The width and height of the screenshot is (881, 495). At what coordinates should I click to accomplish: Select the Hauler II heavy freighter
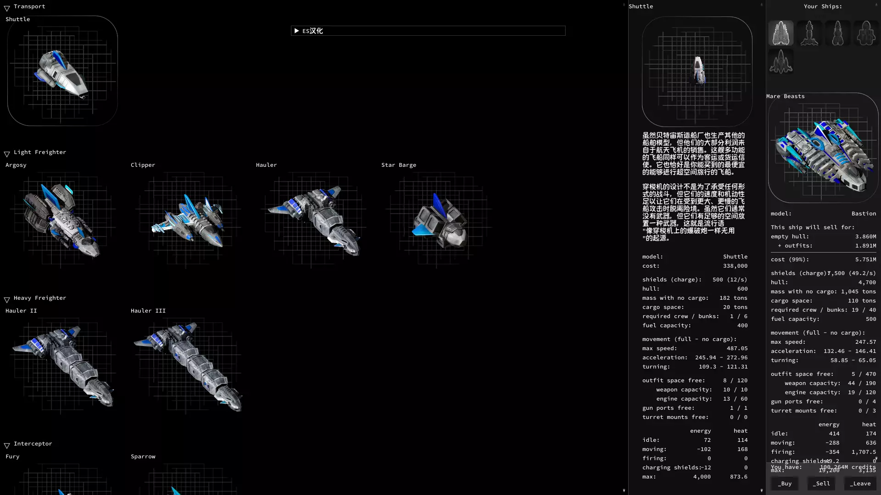point(62,365)
